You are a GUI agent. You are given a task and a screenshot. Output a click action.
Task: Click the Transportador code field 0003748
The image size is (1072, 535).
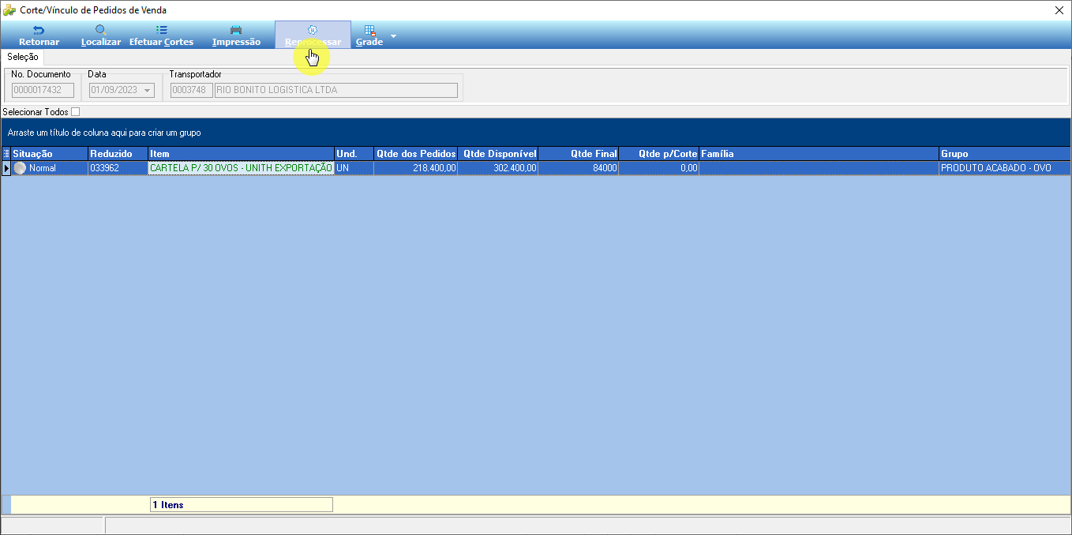coord(191,90)
